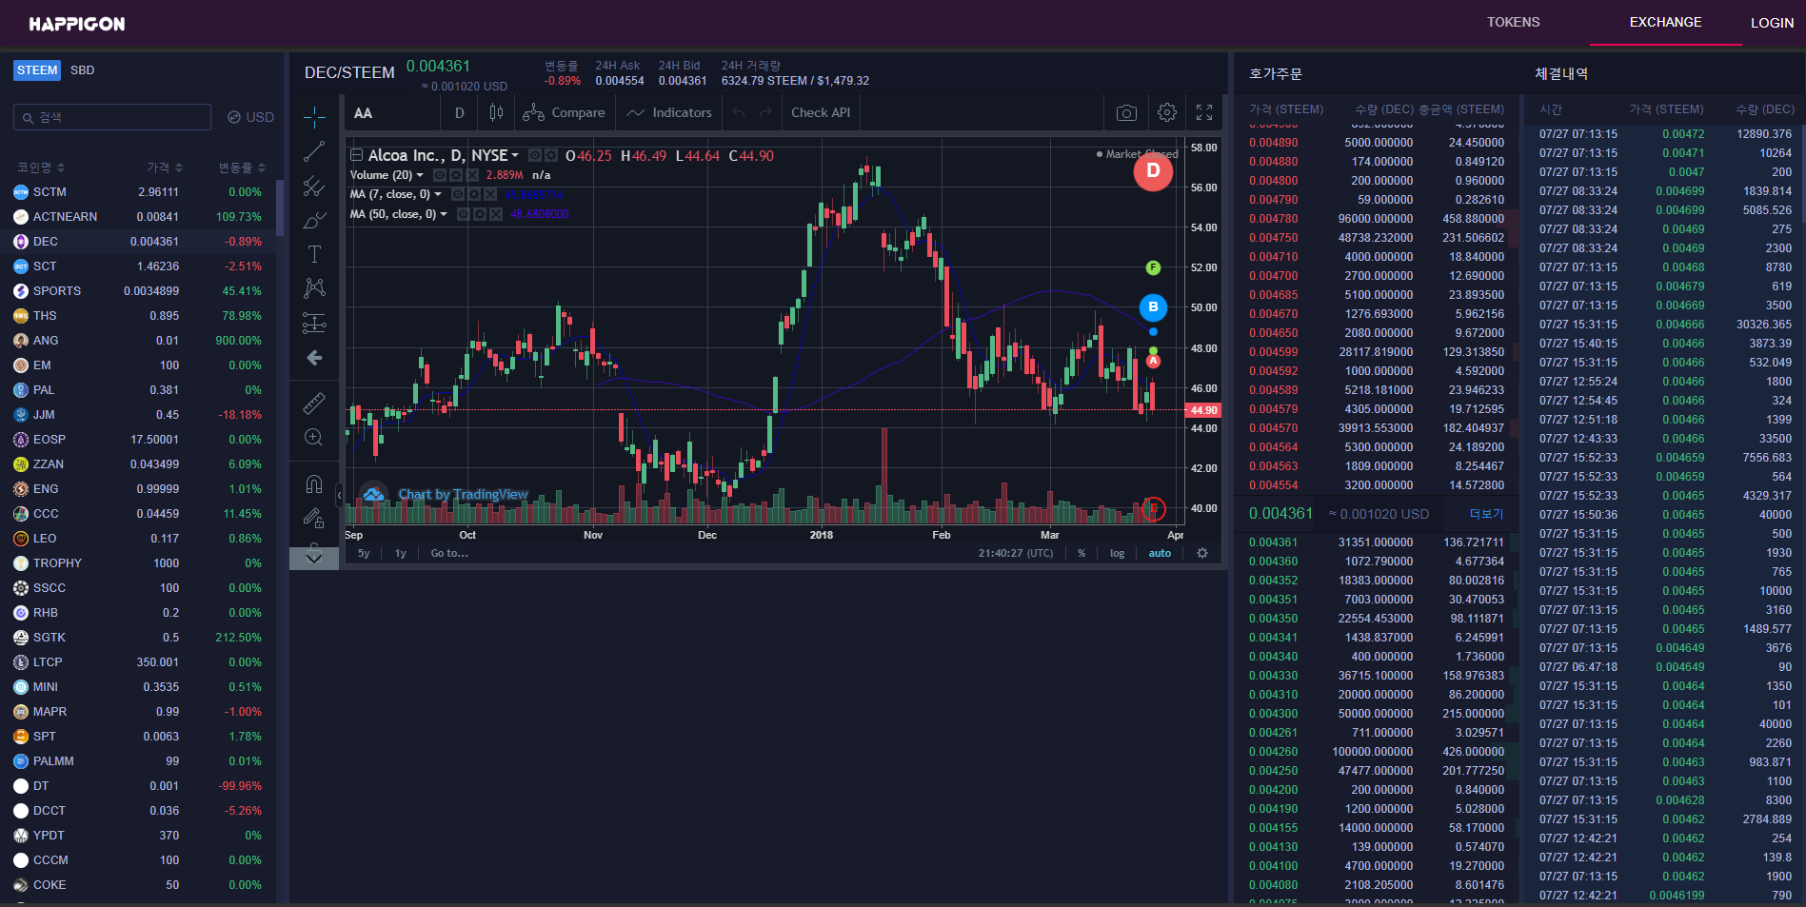The width and height of the screenshot is (1806, 907).
Task: Switch to the SBD market tab
Action: click(82, 70)
